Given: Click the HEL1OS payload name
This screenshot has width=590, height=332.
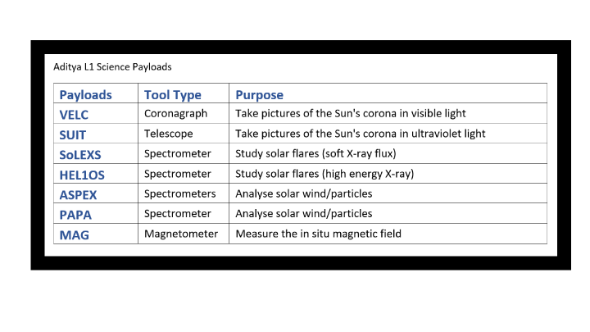Looking at the screenshot, I should (82, 175).
